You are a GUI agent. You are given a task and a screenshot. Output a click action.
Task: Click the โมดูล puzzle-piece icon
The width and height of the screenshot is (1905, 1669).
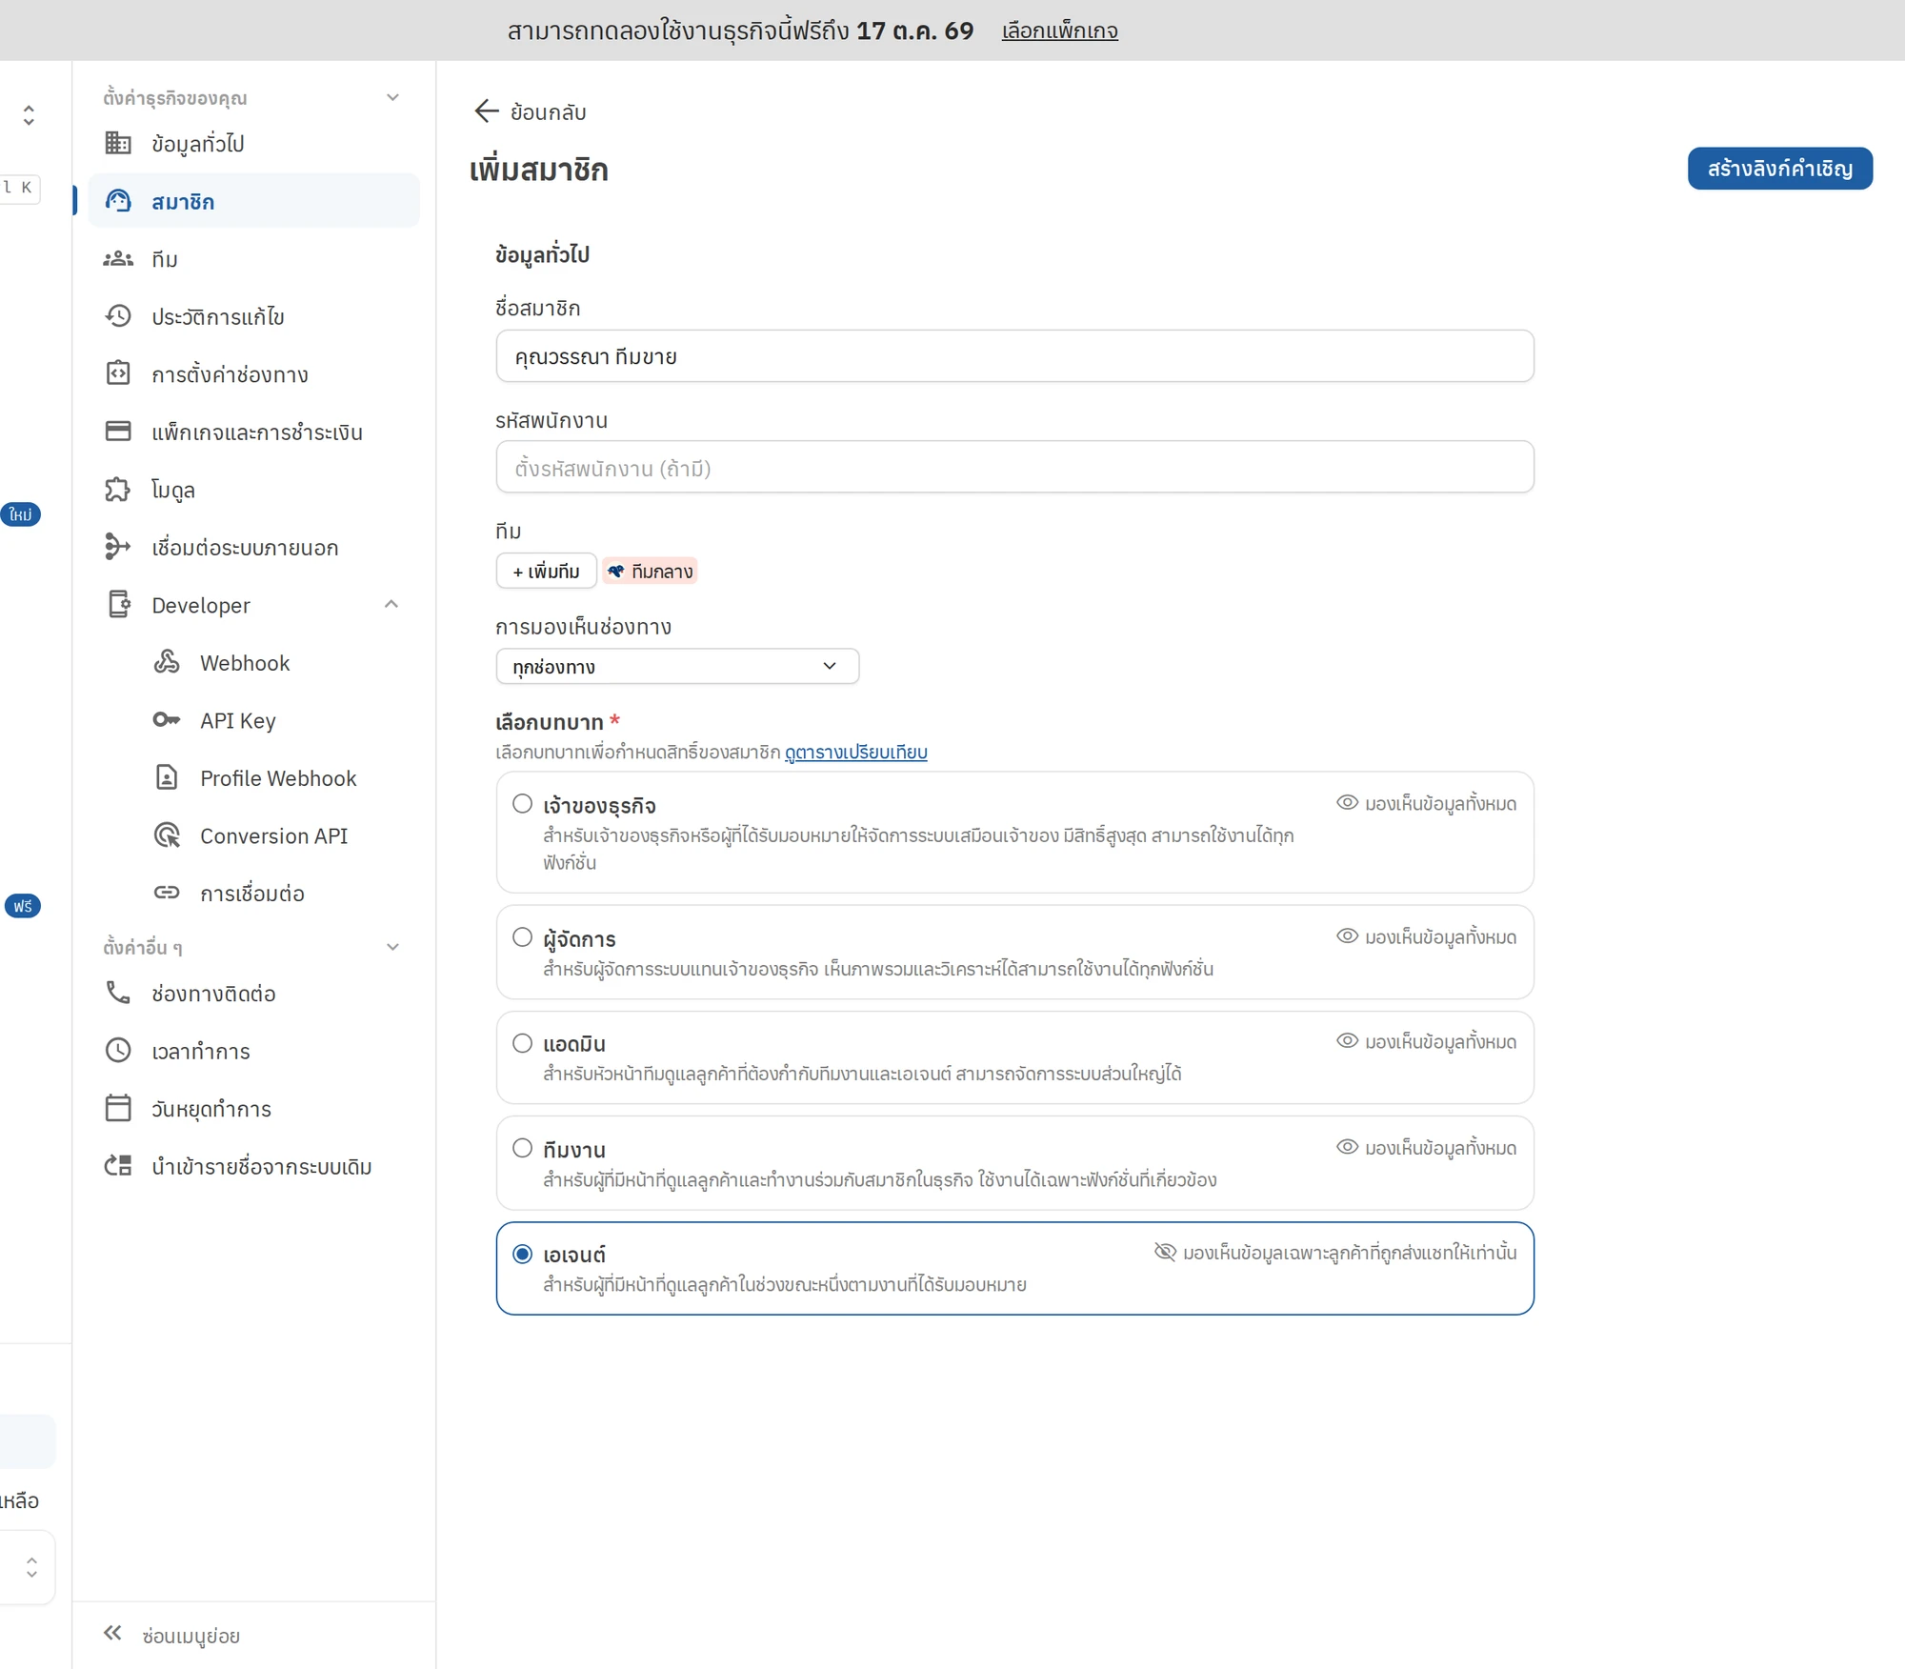coord(117,490)
